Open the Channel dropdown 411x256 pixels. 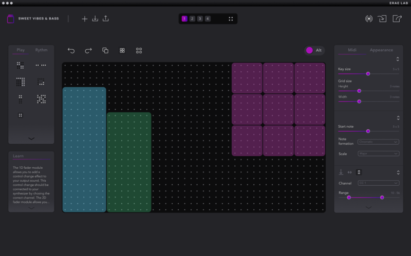[378, 183]
